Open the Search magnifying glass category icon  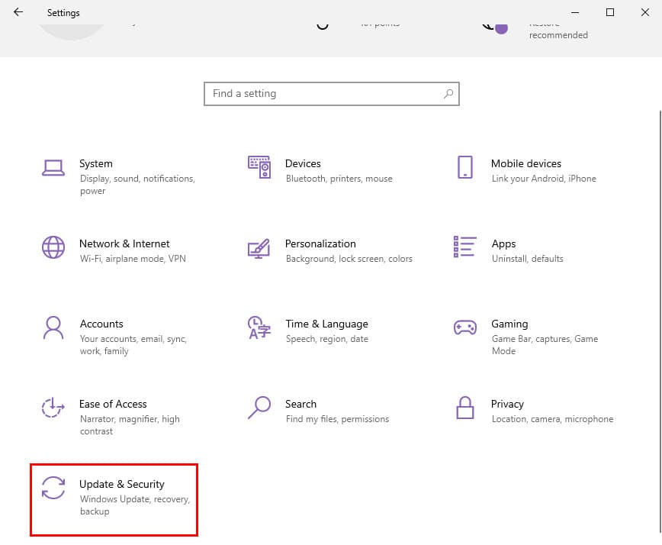tap(259, 408)
